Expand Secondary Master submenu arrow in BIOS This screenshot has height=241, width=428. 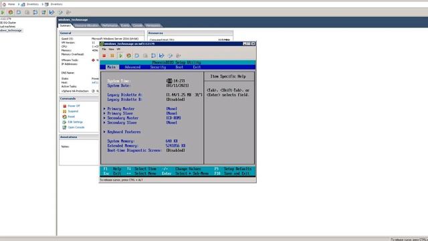point(104,118)
